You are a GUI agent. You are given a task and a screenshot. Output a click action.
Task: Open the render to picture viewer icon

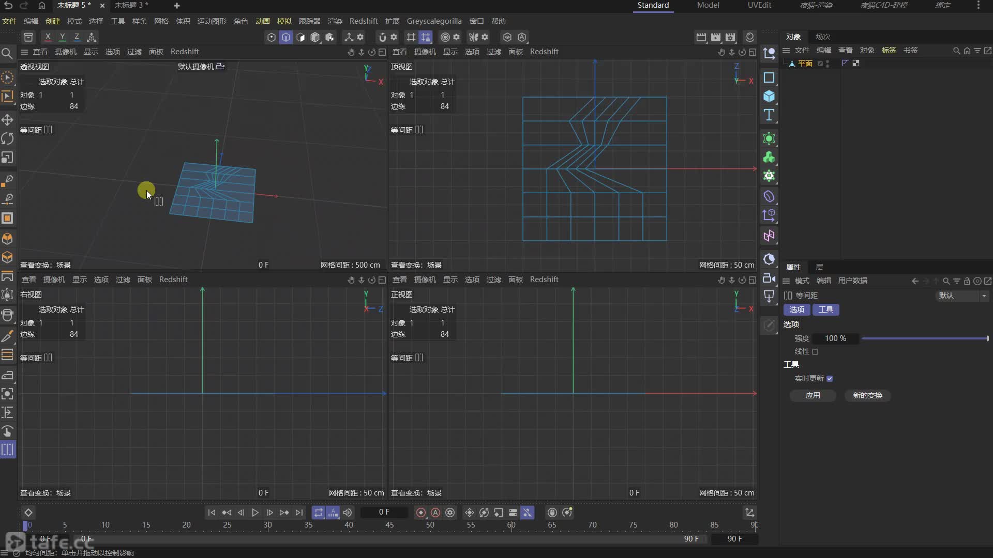point(716,37)
